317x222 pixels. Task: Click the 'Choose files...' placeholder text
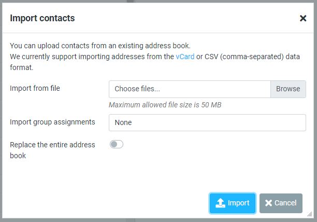pos(137,89)
